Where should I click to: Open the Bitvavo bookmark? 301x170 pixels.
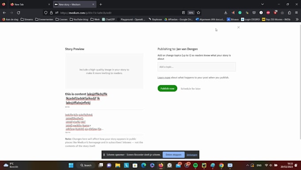[x=233, y=20]
